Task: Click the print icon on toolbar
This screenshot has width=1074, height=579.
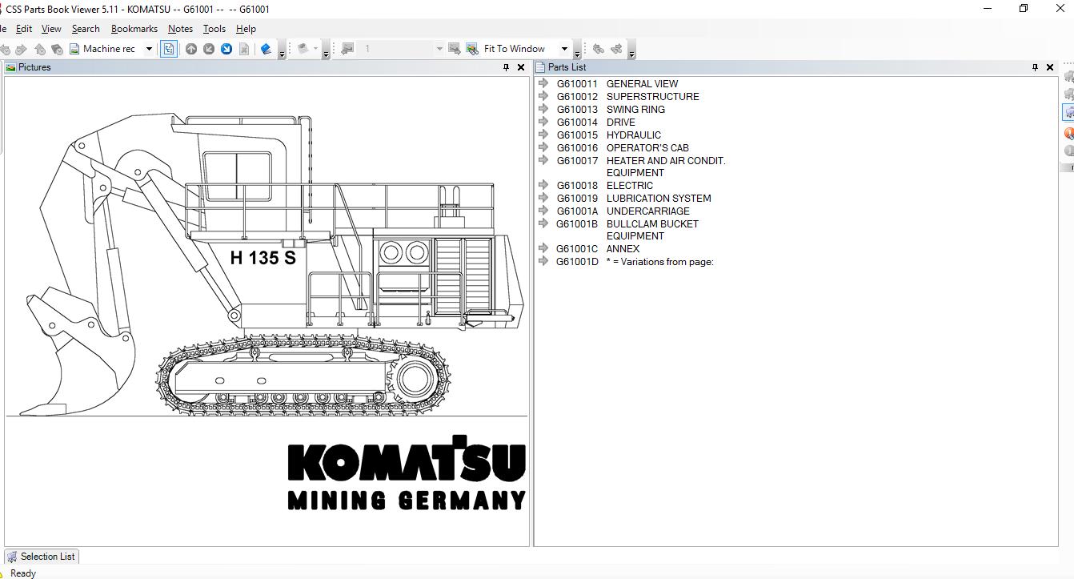Action: pos(303,48)
